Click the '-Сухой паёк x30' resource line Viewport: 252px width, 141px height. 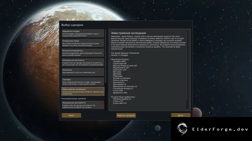[119, 63]
